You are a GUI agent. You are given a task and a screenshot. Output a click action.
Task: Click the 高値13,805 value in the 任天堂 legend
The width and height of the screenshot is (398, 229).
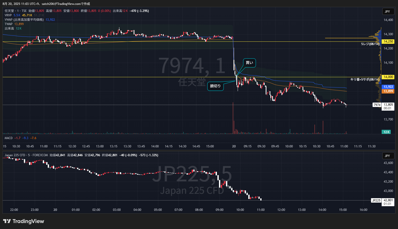coord(54,11)
